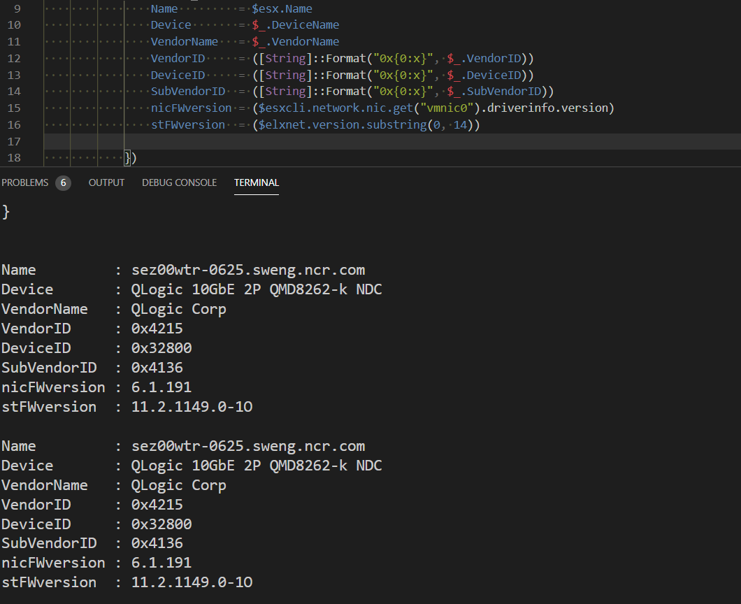Screen dimensions: 741x604
Task: Click first QLogic Corp vendor value
Action: [x=179, y=309]
